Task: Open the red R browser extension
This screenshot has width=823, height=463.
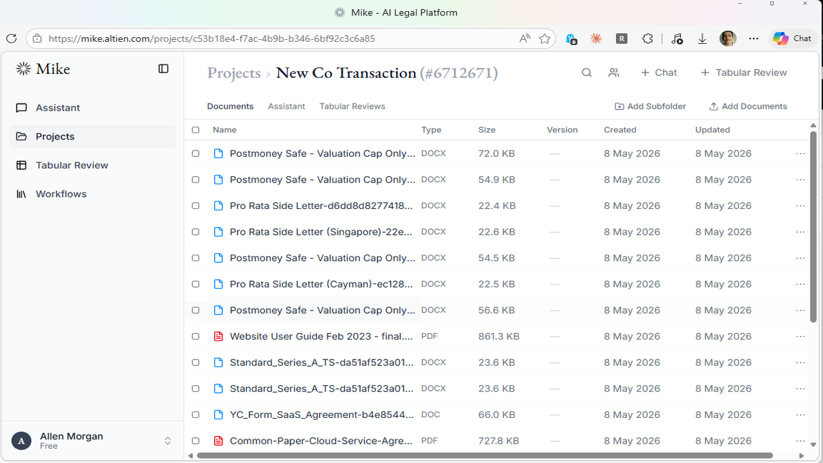Action: pos(622,39)
